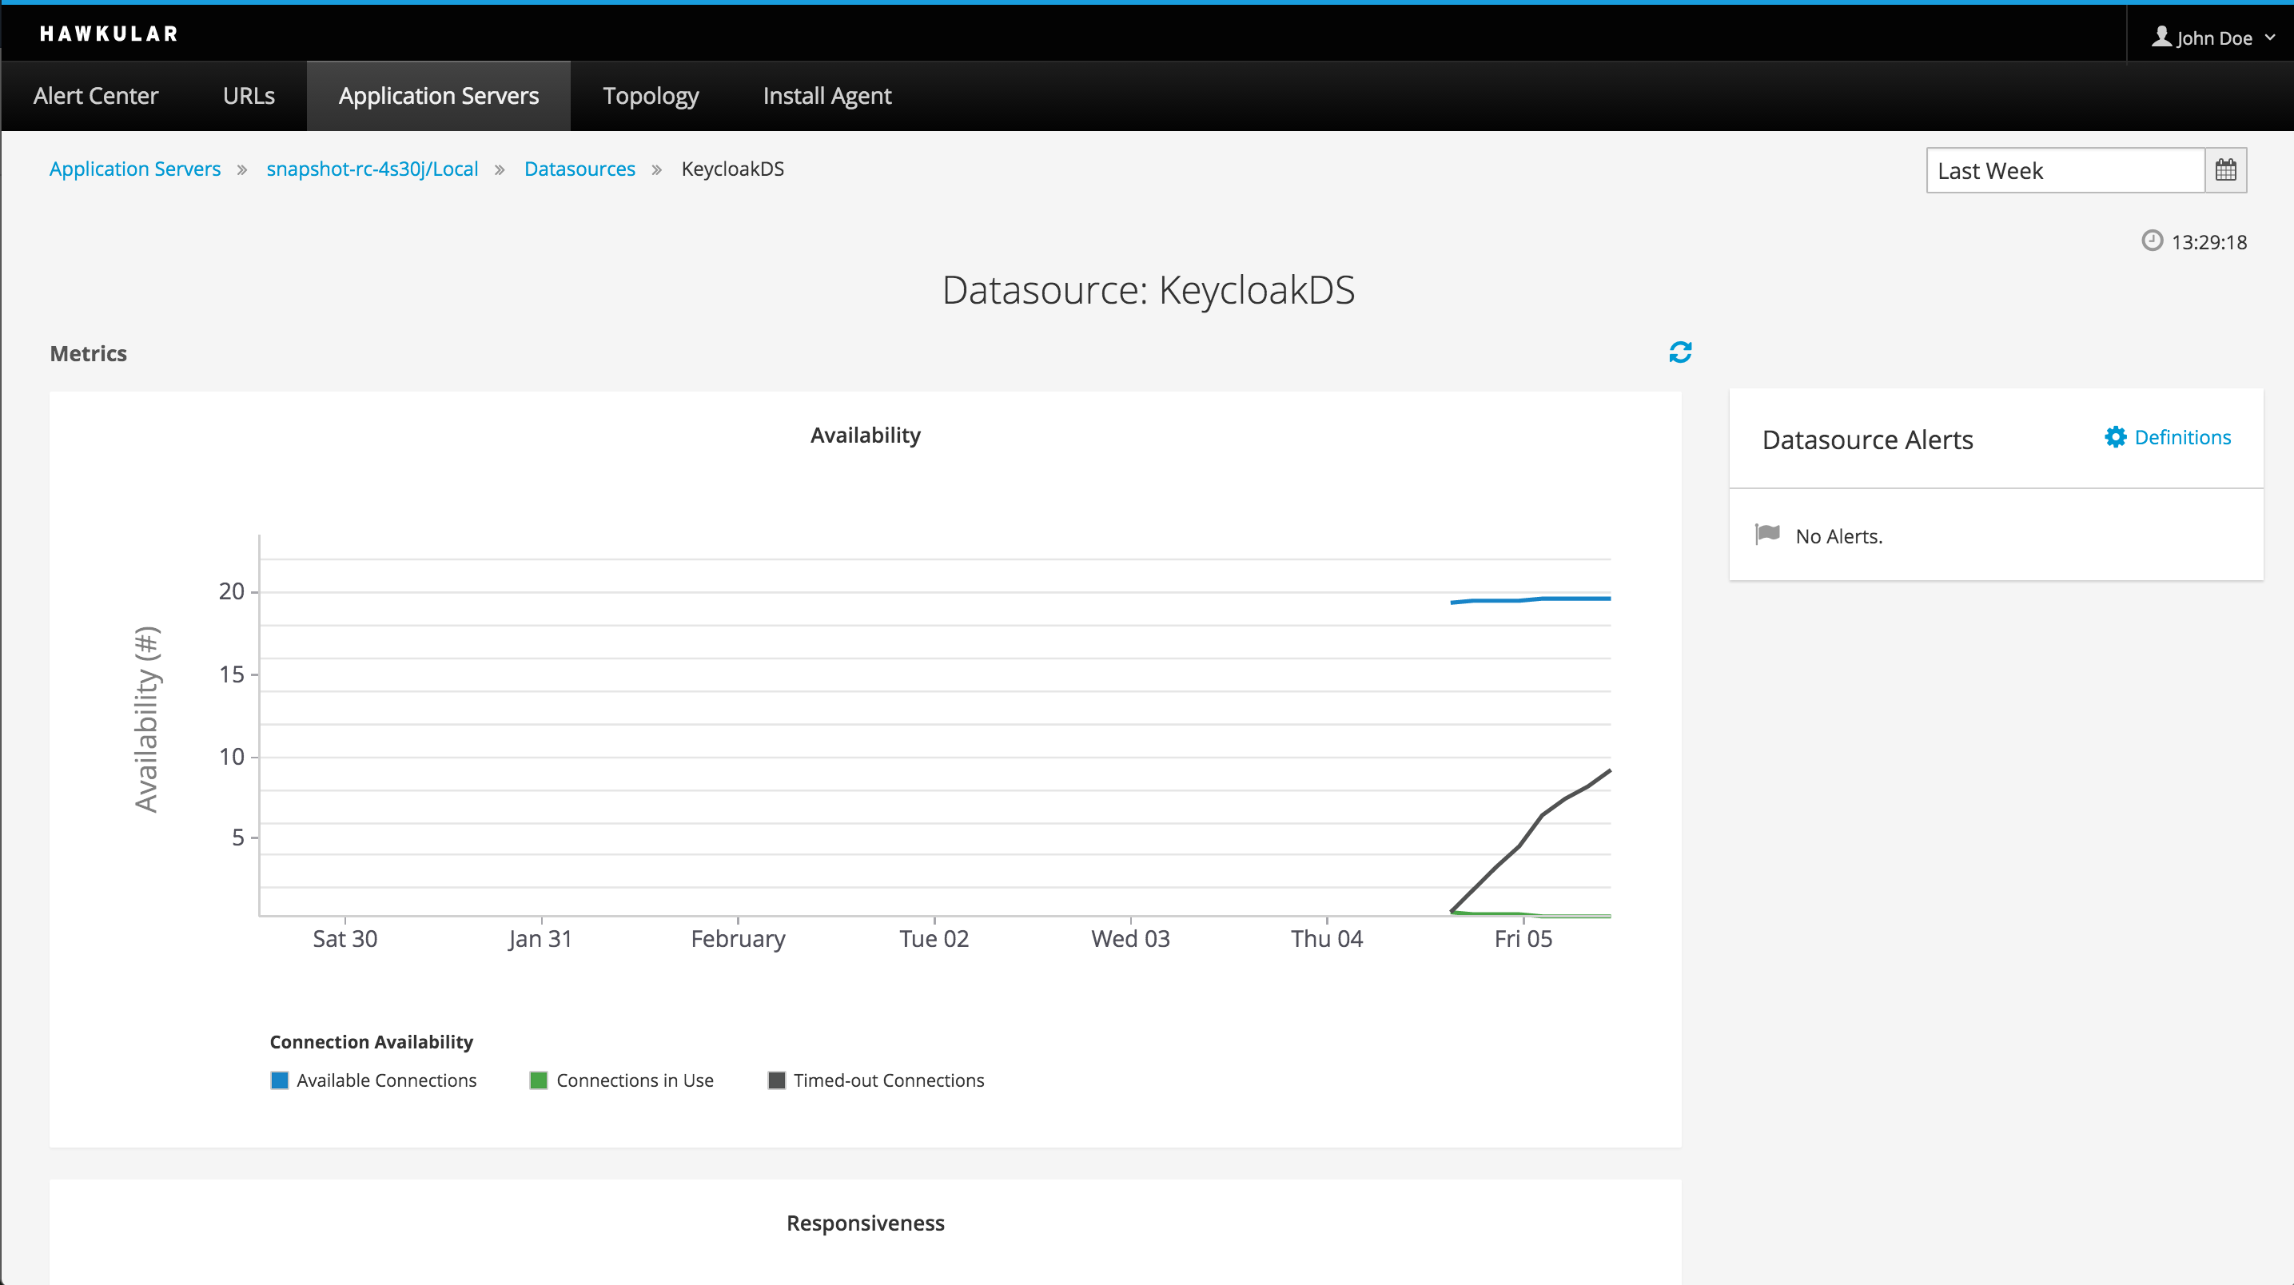Screen dimensions: 2294x1285
Task: Click the user profile icon
Action: point(2161,37)
